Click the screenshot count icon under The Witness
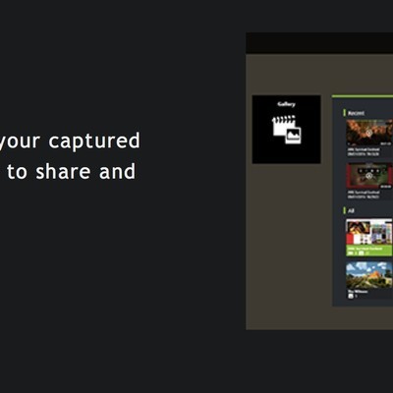 point(351,296)
